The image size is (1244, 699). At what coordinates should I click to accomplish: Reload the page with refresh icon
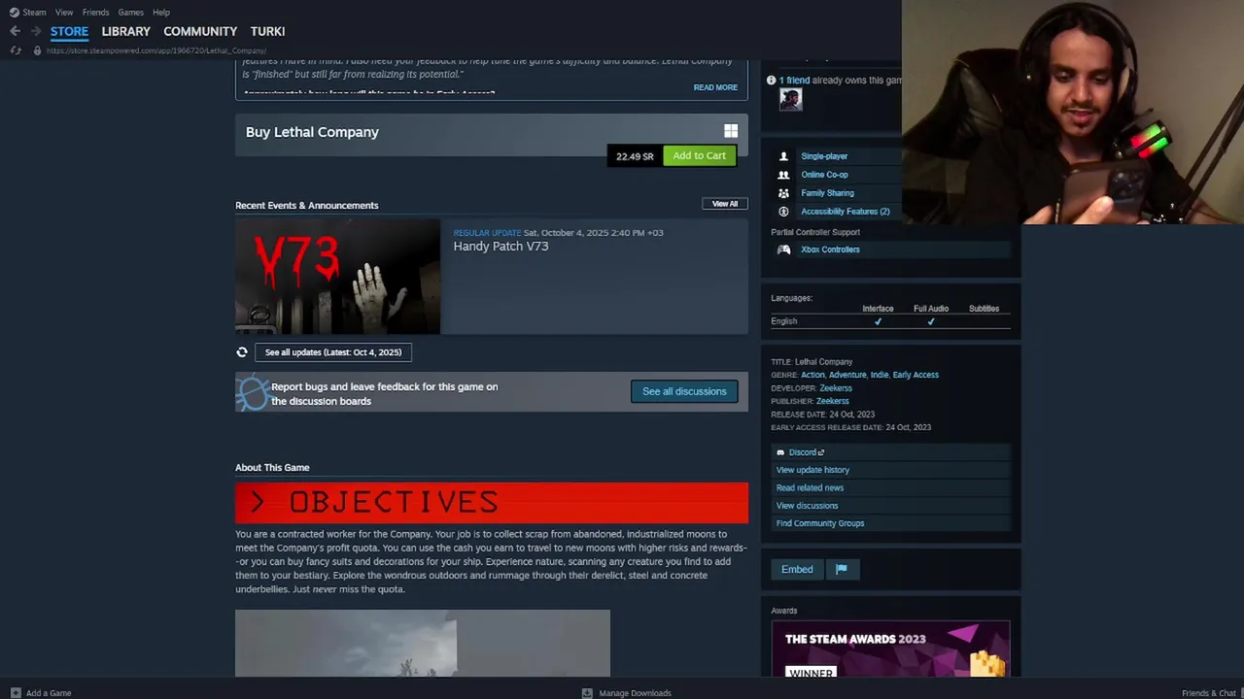[16, 50]
